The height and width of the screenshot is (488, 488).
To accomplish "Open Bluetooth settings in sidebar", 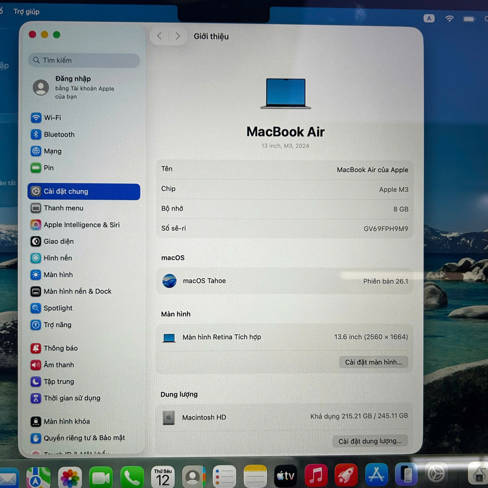I will [x=59, y=134].
